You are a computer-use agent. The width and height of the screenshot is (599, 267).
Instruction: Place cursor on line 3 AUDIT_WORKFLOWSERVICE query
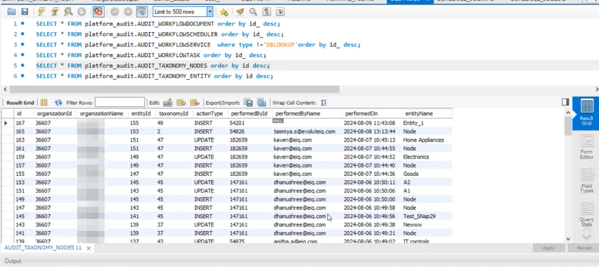pos(198,45)
